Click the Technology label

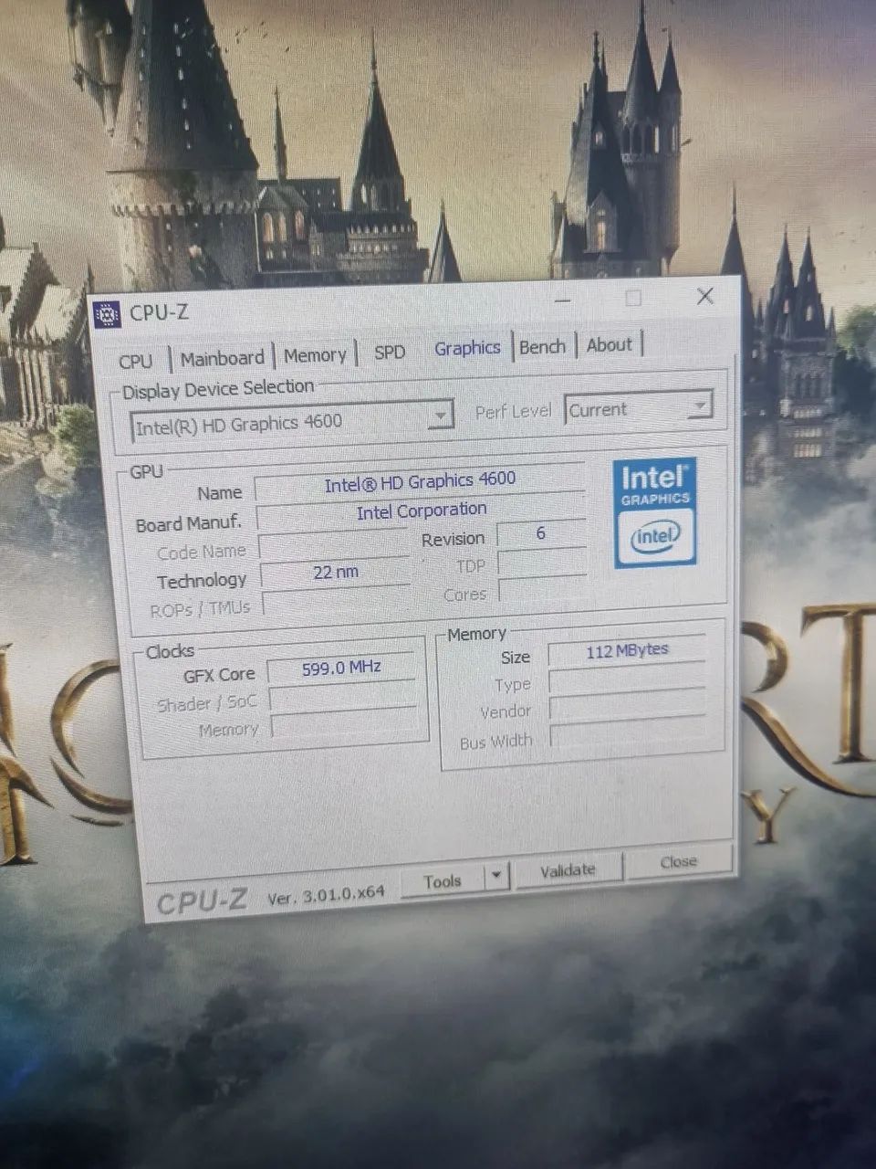point(202,581)
